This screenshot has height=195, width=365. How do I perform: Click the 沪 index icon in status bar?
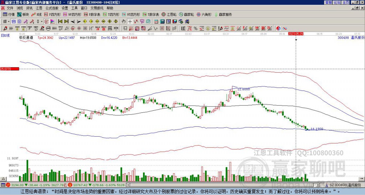[8, 185]
